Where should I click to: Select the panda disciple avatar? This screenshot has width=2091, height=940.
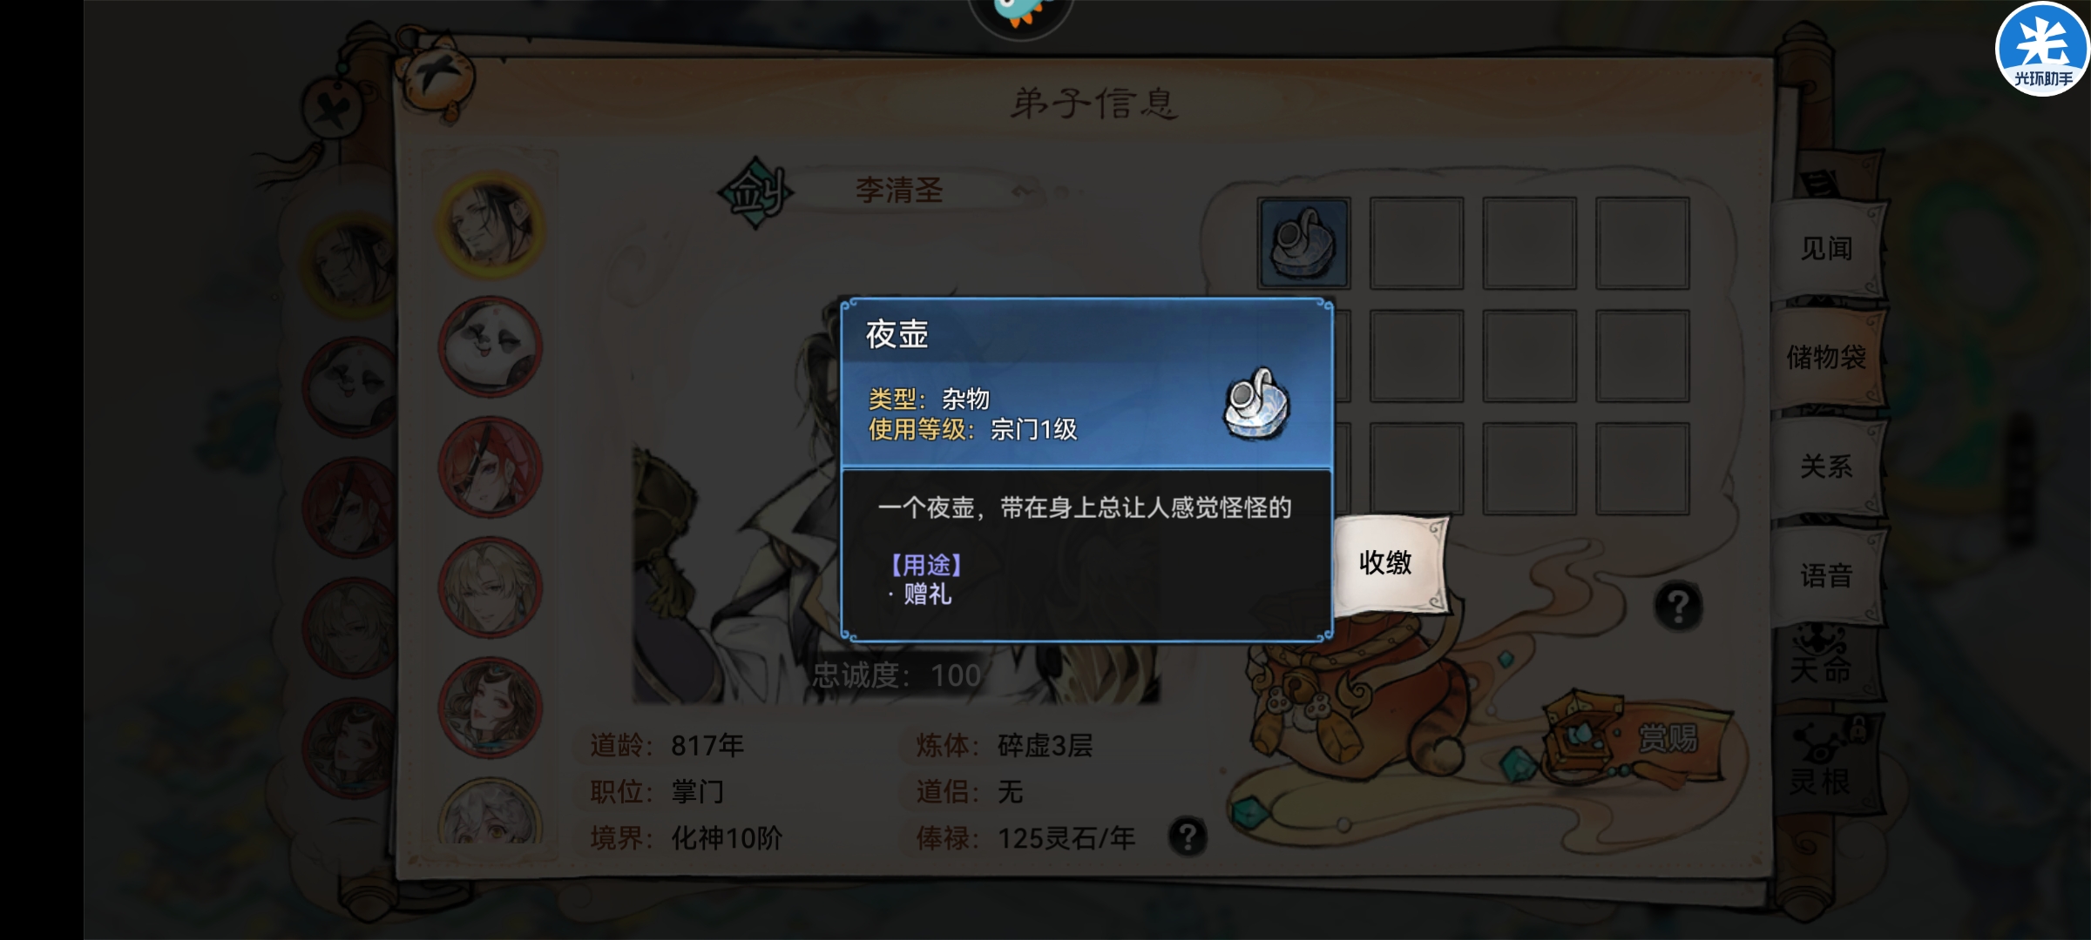[490, 346]
